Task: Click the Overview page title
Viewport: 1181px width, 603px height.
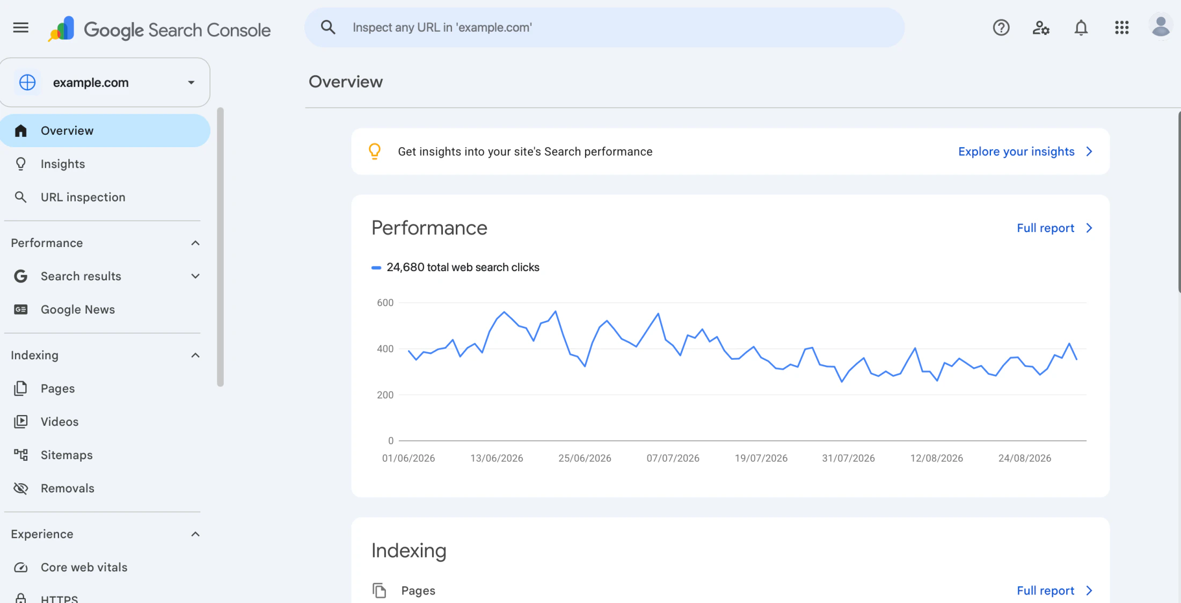Action: (346, 82)
